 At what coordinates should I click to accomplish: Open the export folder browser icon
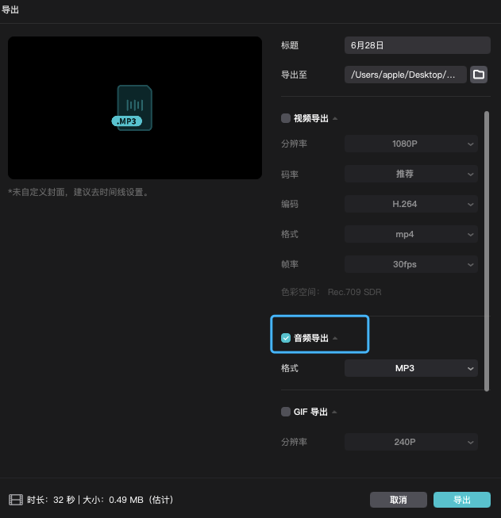[479, 75]
